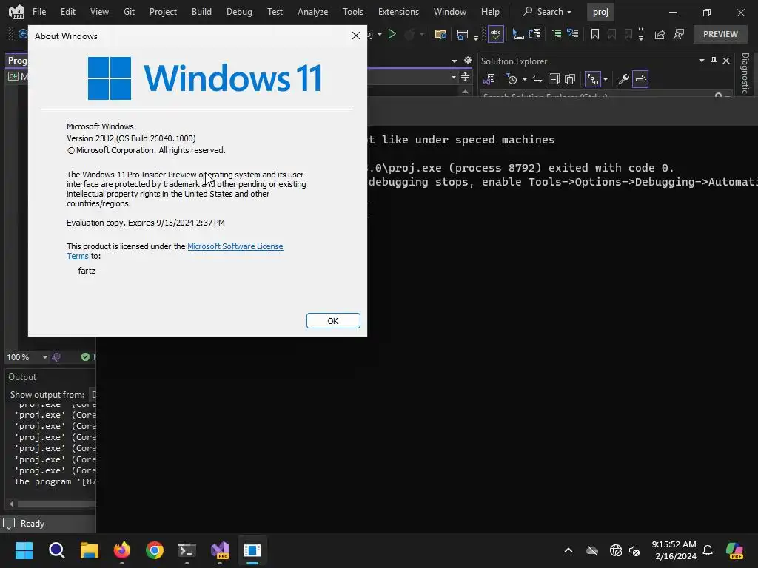Click the code cleanup icon beside zoom
This screenshot has width=758, height=568.
pos(56,357)
